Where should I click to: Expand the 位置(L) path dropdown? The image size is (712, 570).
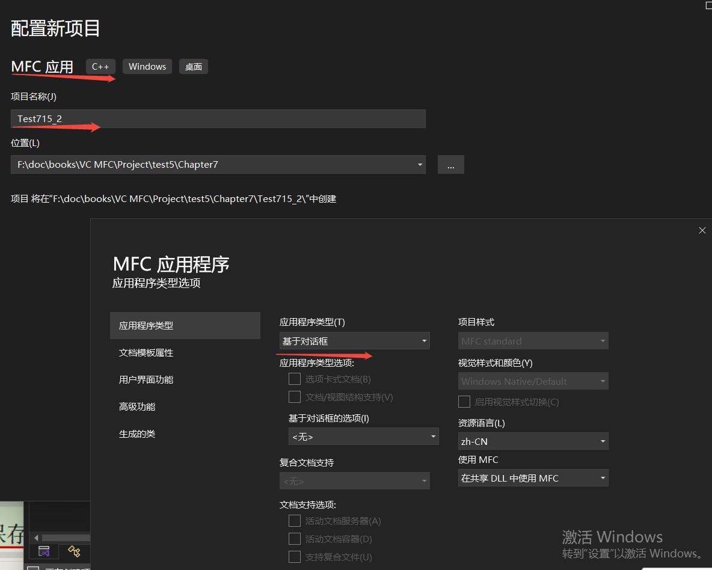[419, 164]
